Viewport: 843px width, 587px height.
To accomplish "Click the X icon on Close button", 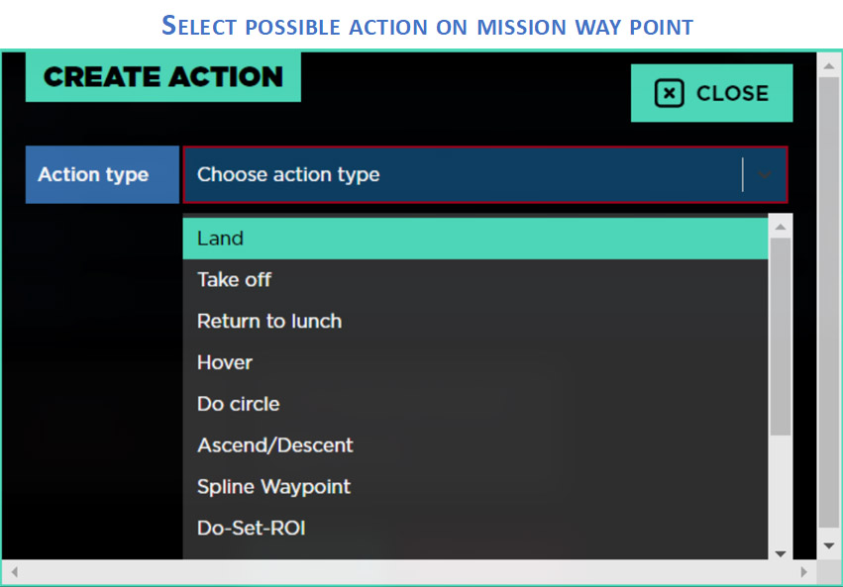I will pyautogui.click(x=670, y=93).
